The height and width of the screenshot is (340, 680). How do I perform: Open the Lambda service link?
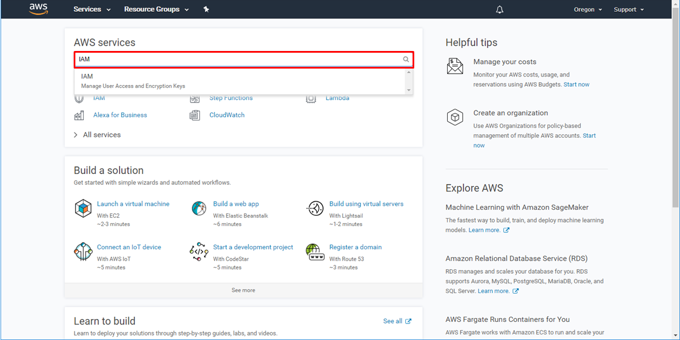pyautogui.click(x=337, y=98)
